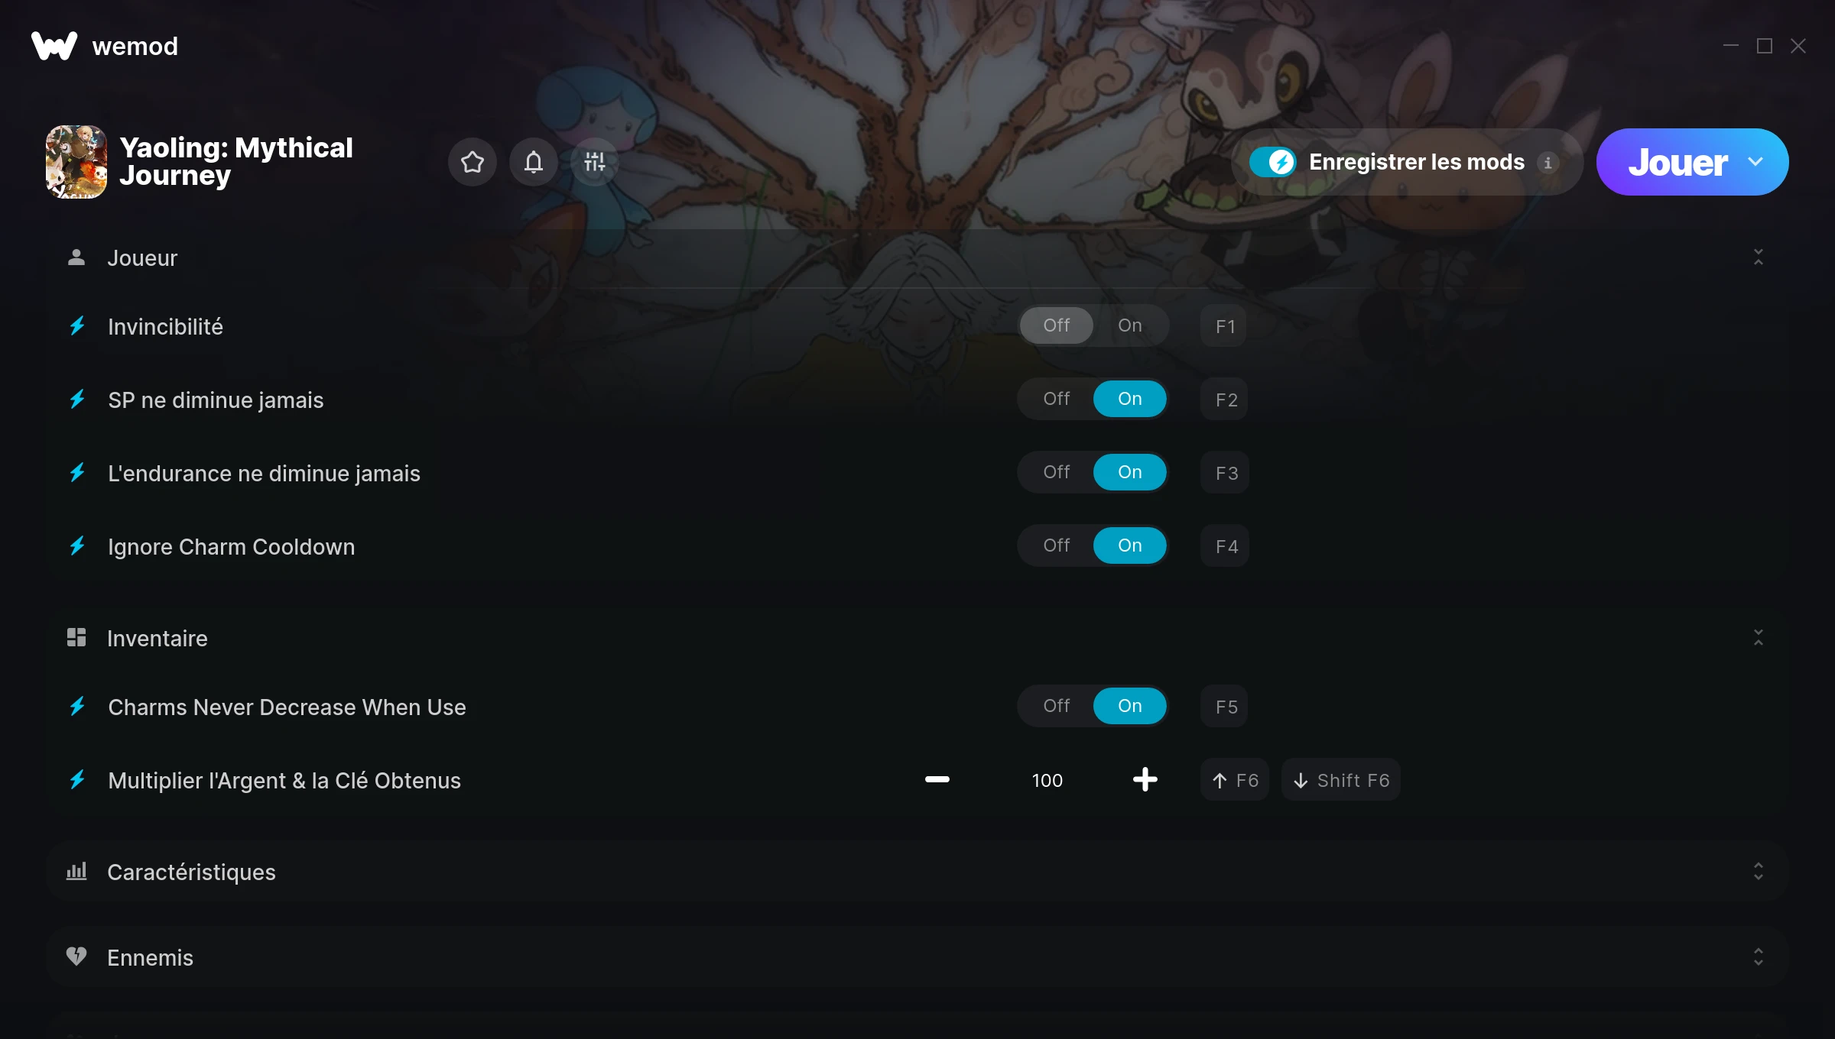
Task: Click the favorite star icon
Action: pyautogui.click(x=473, y=162)
